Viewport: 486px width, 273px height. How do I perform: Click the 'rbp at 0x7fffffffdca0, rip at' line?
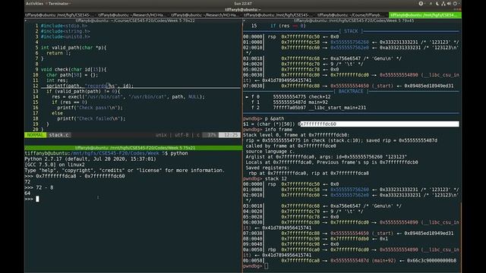coord(309,174)
